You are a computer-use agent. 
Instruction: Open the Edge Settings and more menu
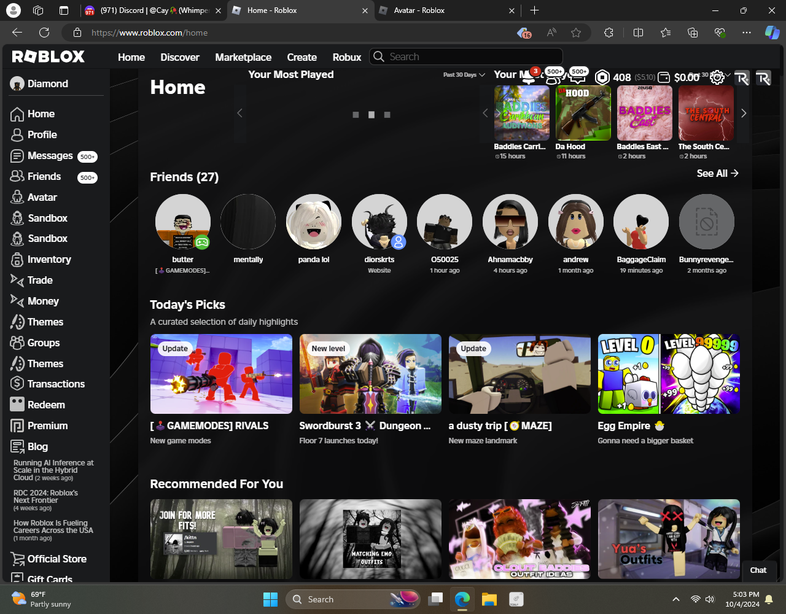pos(747,33)
